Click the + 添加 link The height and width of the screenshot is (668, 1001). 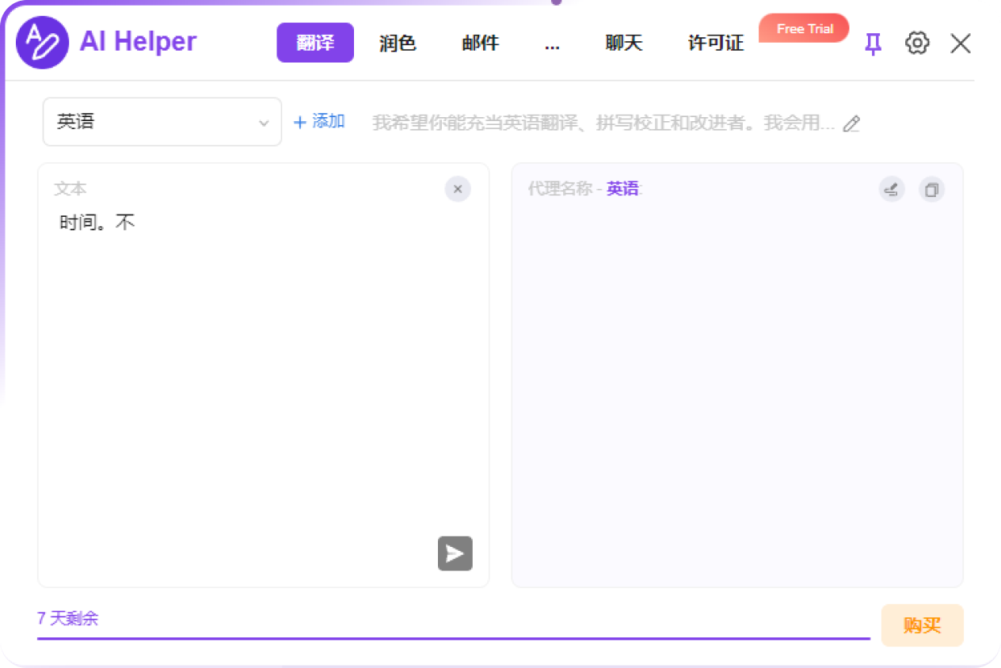(x=319, y=122)
